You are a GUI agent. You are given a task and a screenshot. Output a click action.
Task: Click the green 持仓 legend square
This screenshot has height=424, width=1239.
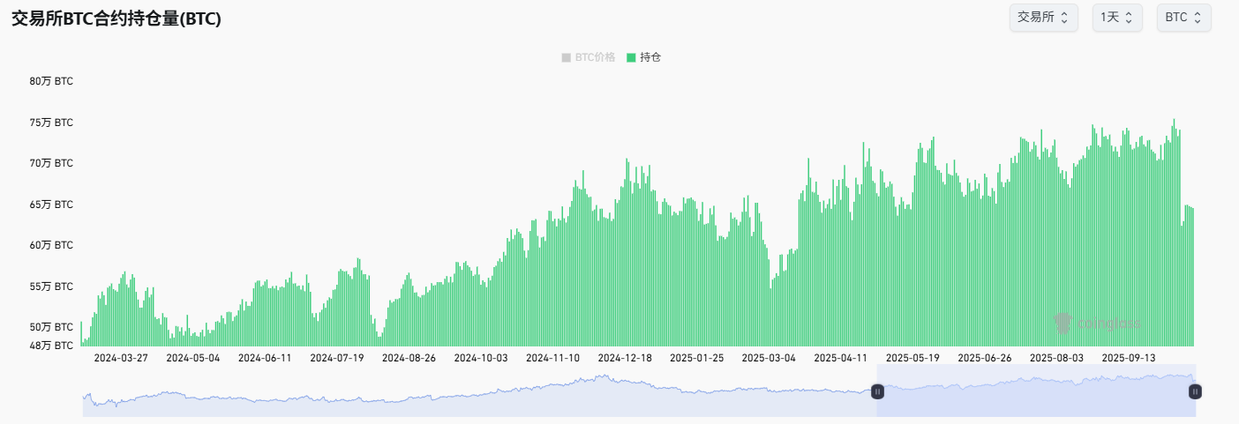pos(631,57)
